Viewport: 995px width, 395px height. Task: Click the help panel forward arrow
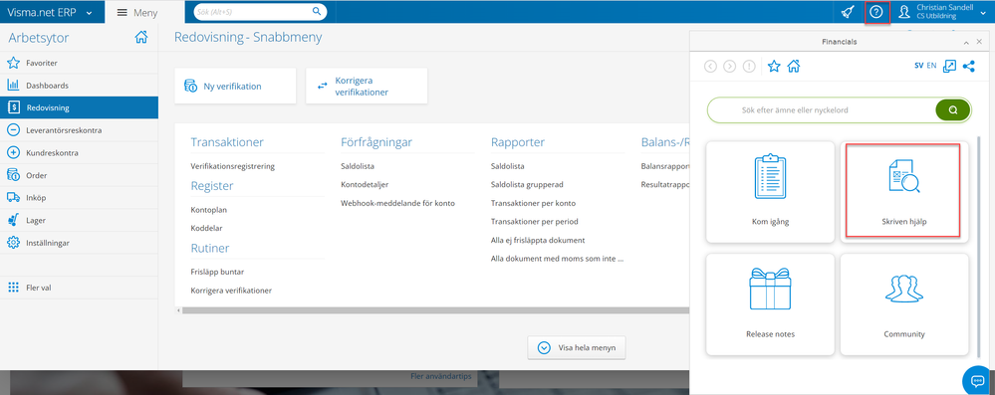coord(730,66)
